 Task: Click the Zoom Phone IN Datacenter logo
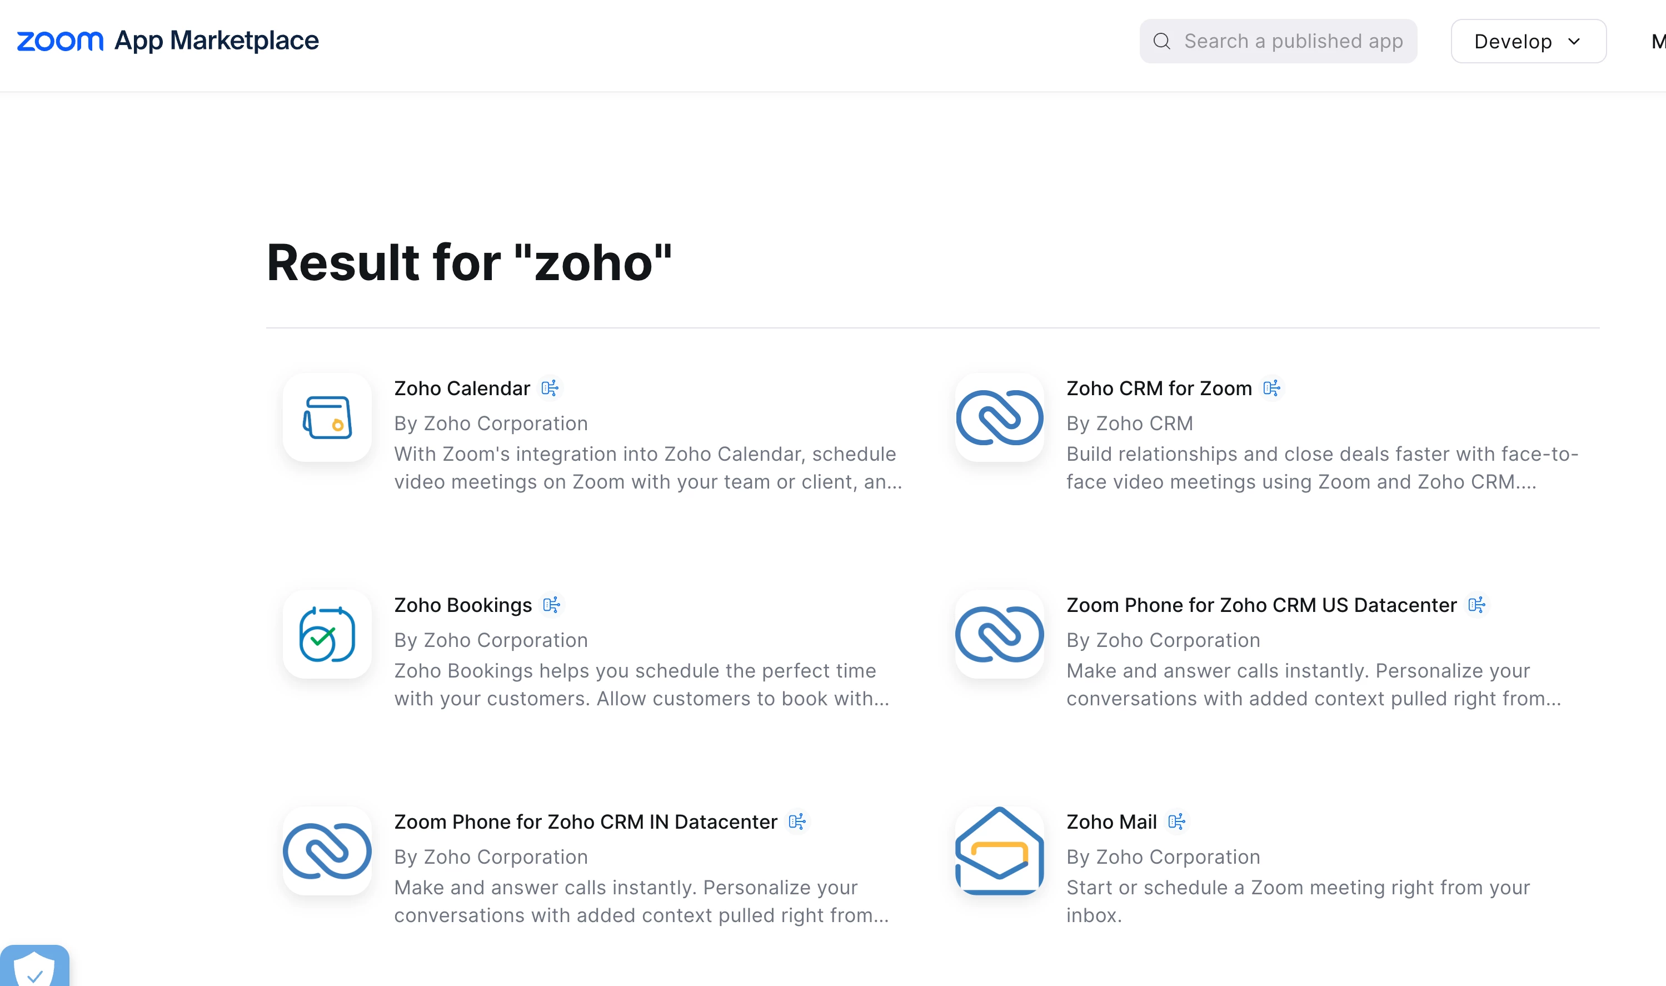(327, 850)
